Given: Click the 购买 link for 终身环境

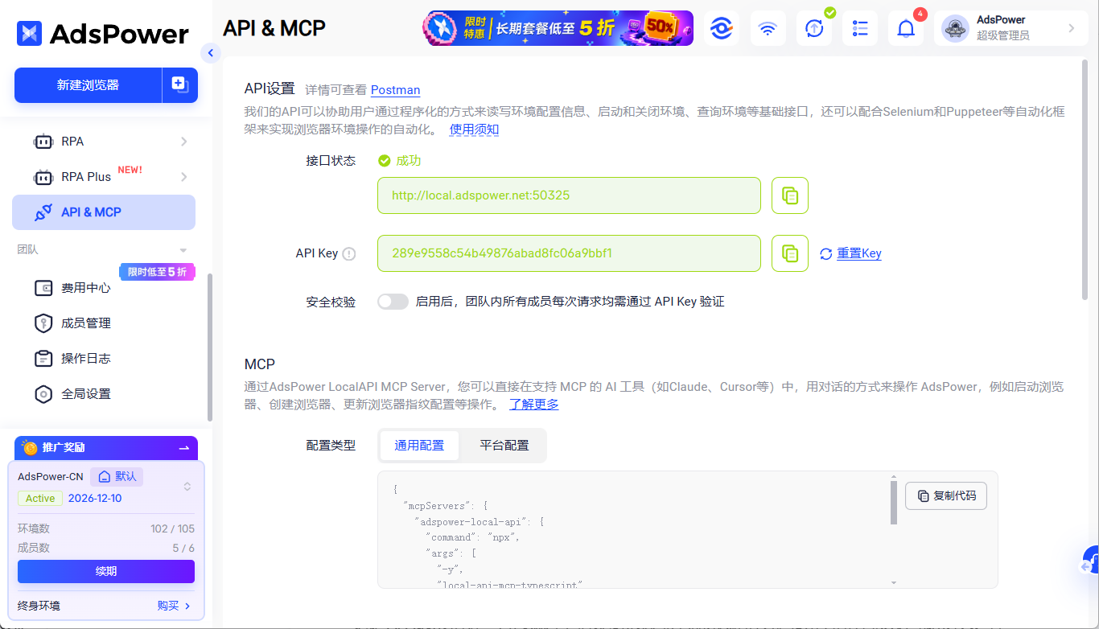Looking at the screenshot, I should click(x=174, y=606).
